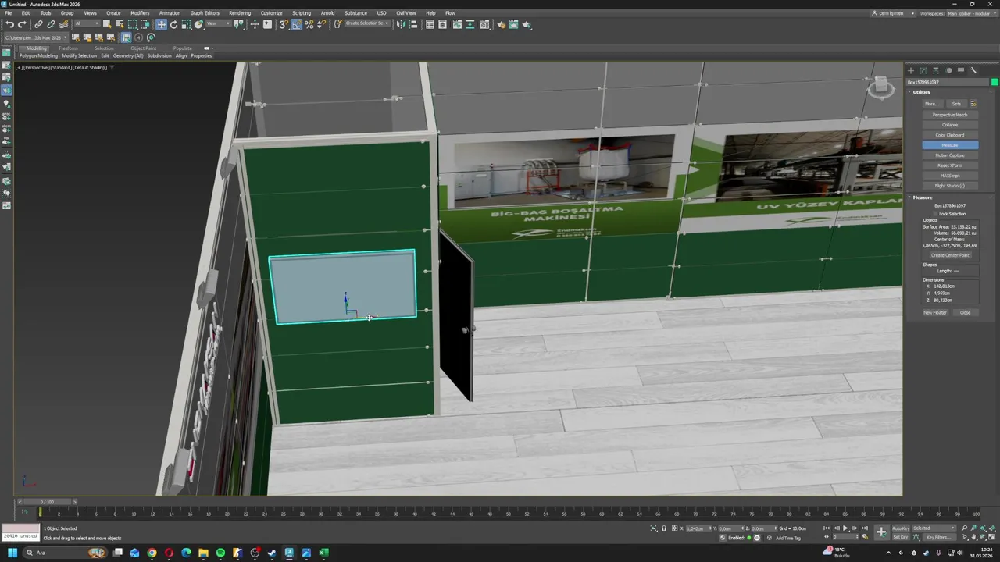The height and width of the screenshot is (562, 1000).
Task: Open the Graph Editors menu
Action: click(x=205, y=13)
